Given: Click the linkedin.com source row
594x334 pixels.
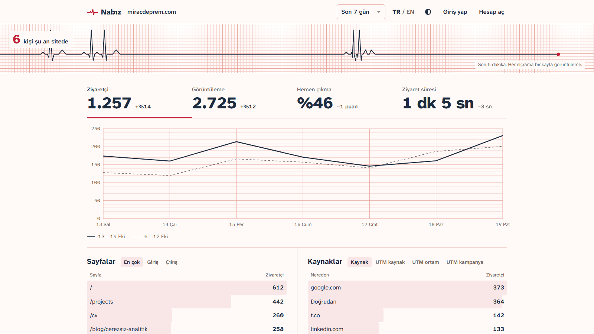Looking at the screenshot, I should (407, 329).
